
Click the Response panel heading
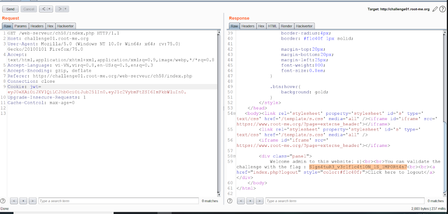[x=239, y=18]
